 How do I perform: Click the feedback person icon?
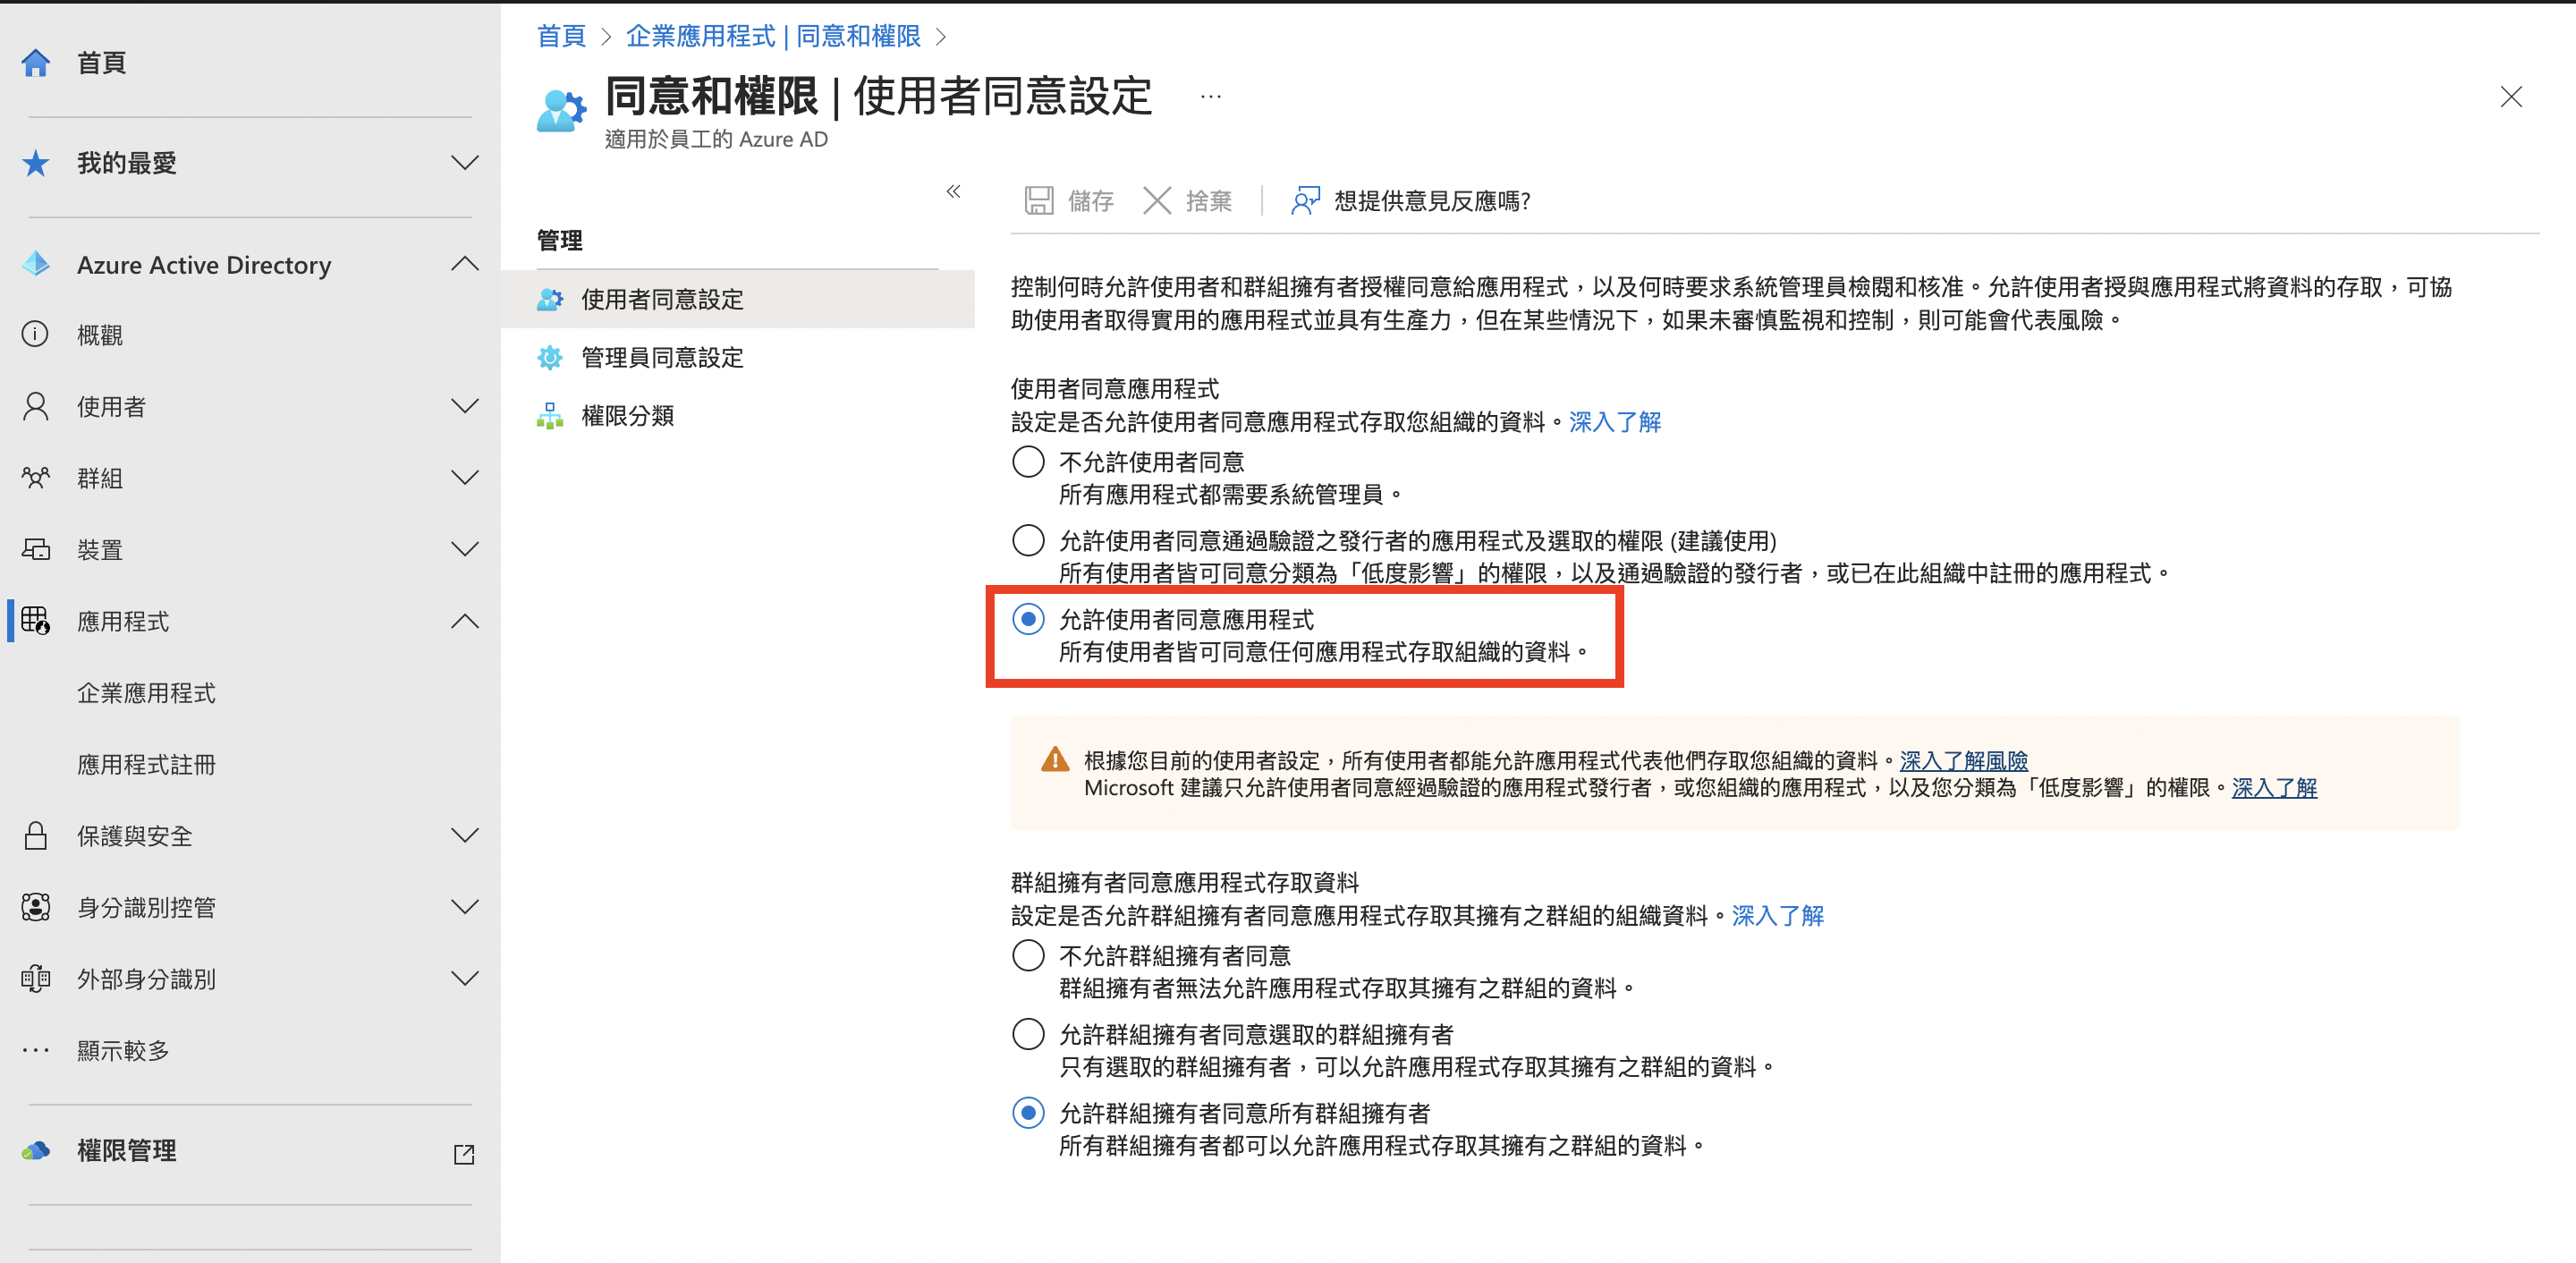point(1305,200)
